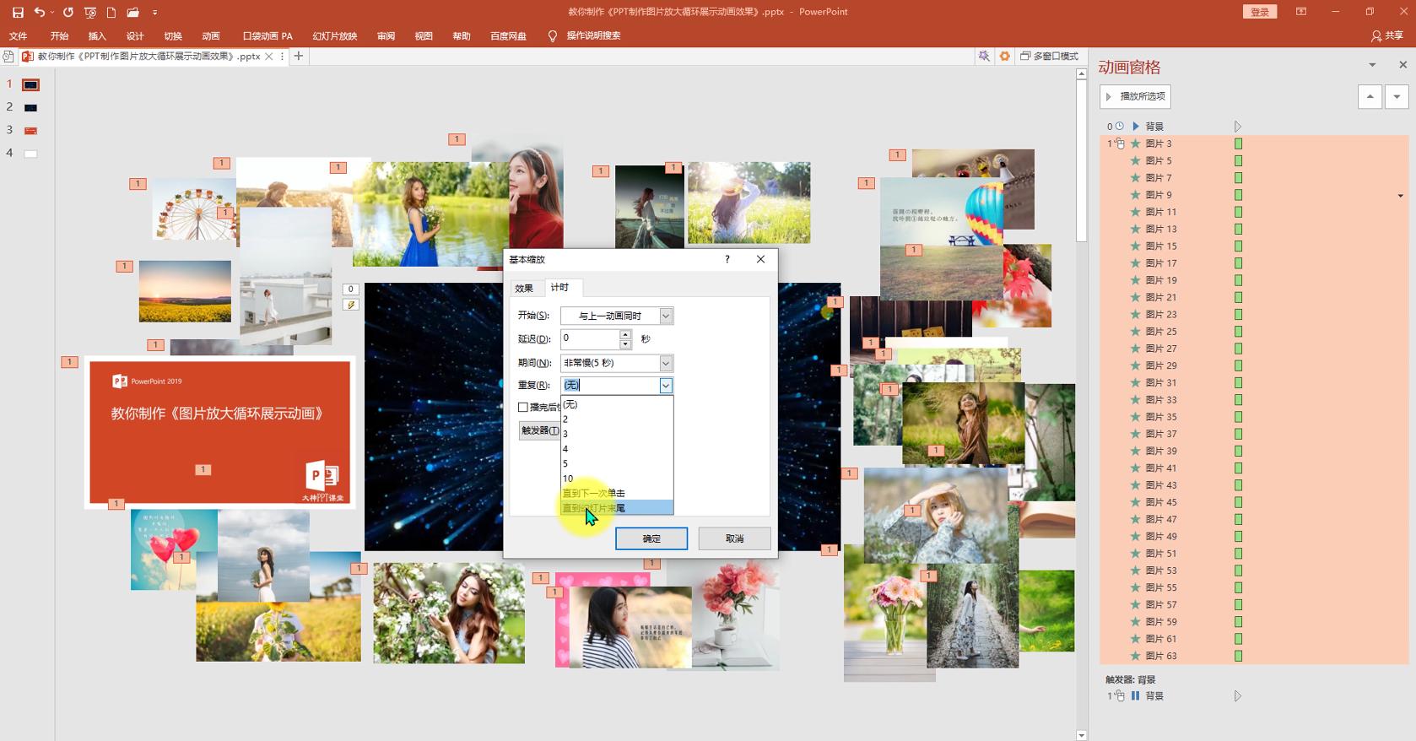Image resolution: width=1416 pixels, height=741 pixels.
Task: Click the New blank document icon
Action: pyautogui.click(x=111, y=13)
